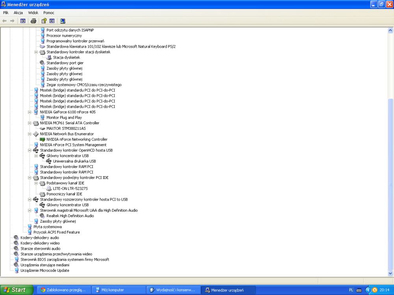The height and width of the screenshot is (295, 394).
Task: Select Port odczytu danych ISAPNP
Action: pyautogui.click(x=70, y=30)
